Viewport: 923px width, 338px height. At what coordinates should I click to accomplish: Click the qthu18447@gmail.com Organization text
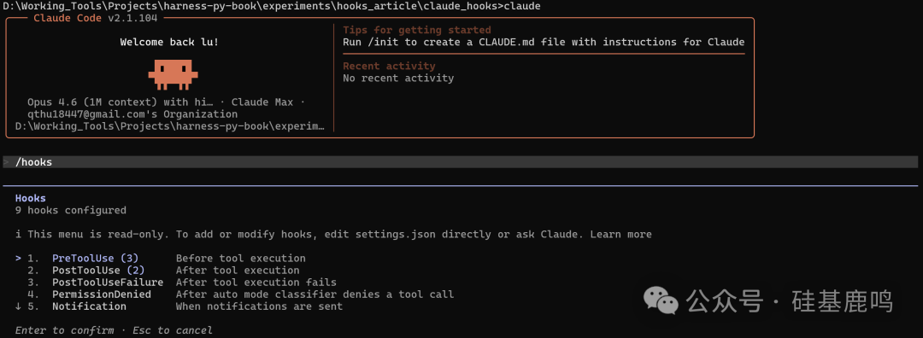point(132,114)
